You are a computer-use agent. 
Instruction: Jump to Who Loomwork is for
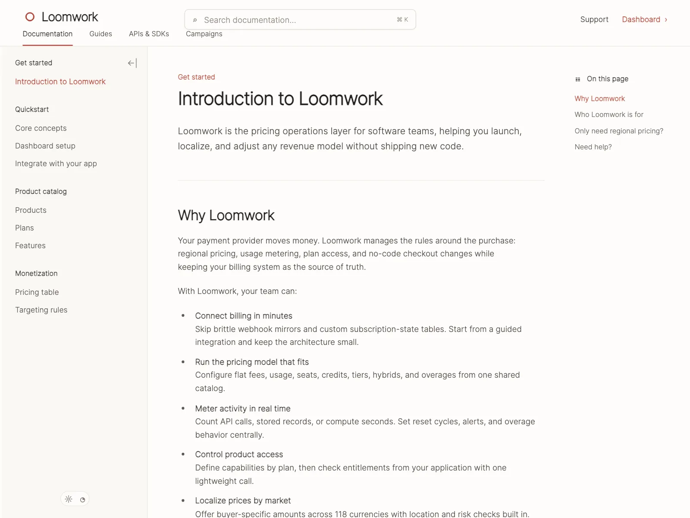coord(609,114)
